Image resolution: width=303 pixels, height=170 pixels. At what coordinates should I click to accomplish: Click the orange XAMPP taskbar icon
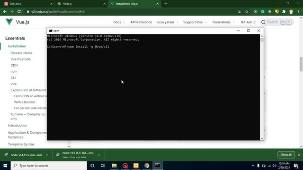coord(136,166)
